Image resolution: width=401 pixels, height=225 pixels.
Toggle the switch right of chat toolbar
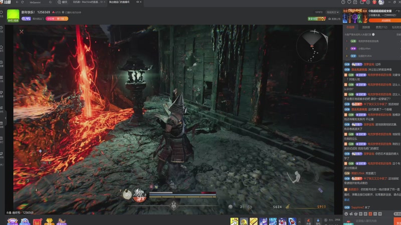[x=397, y=214]
